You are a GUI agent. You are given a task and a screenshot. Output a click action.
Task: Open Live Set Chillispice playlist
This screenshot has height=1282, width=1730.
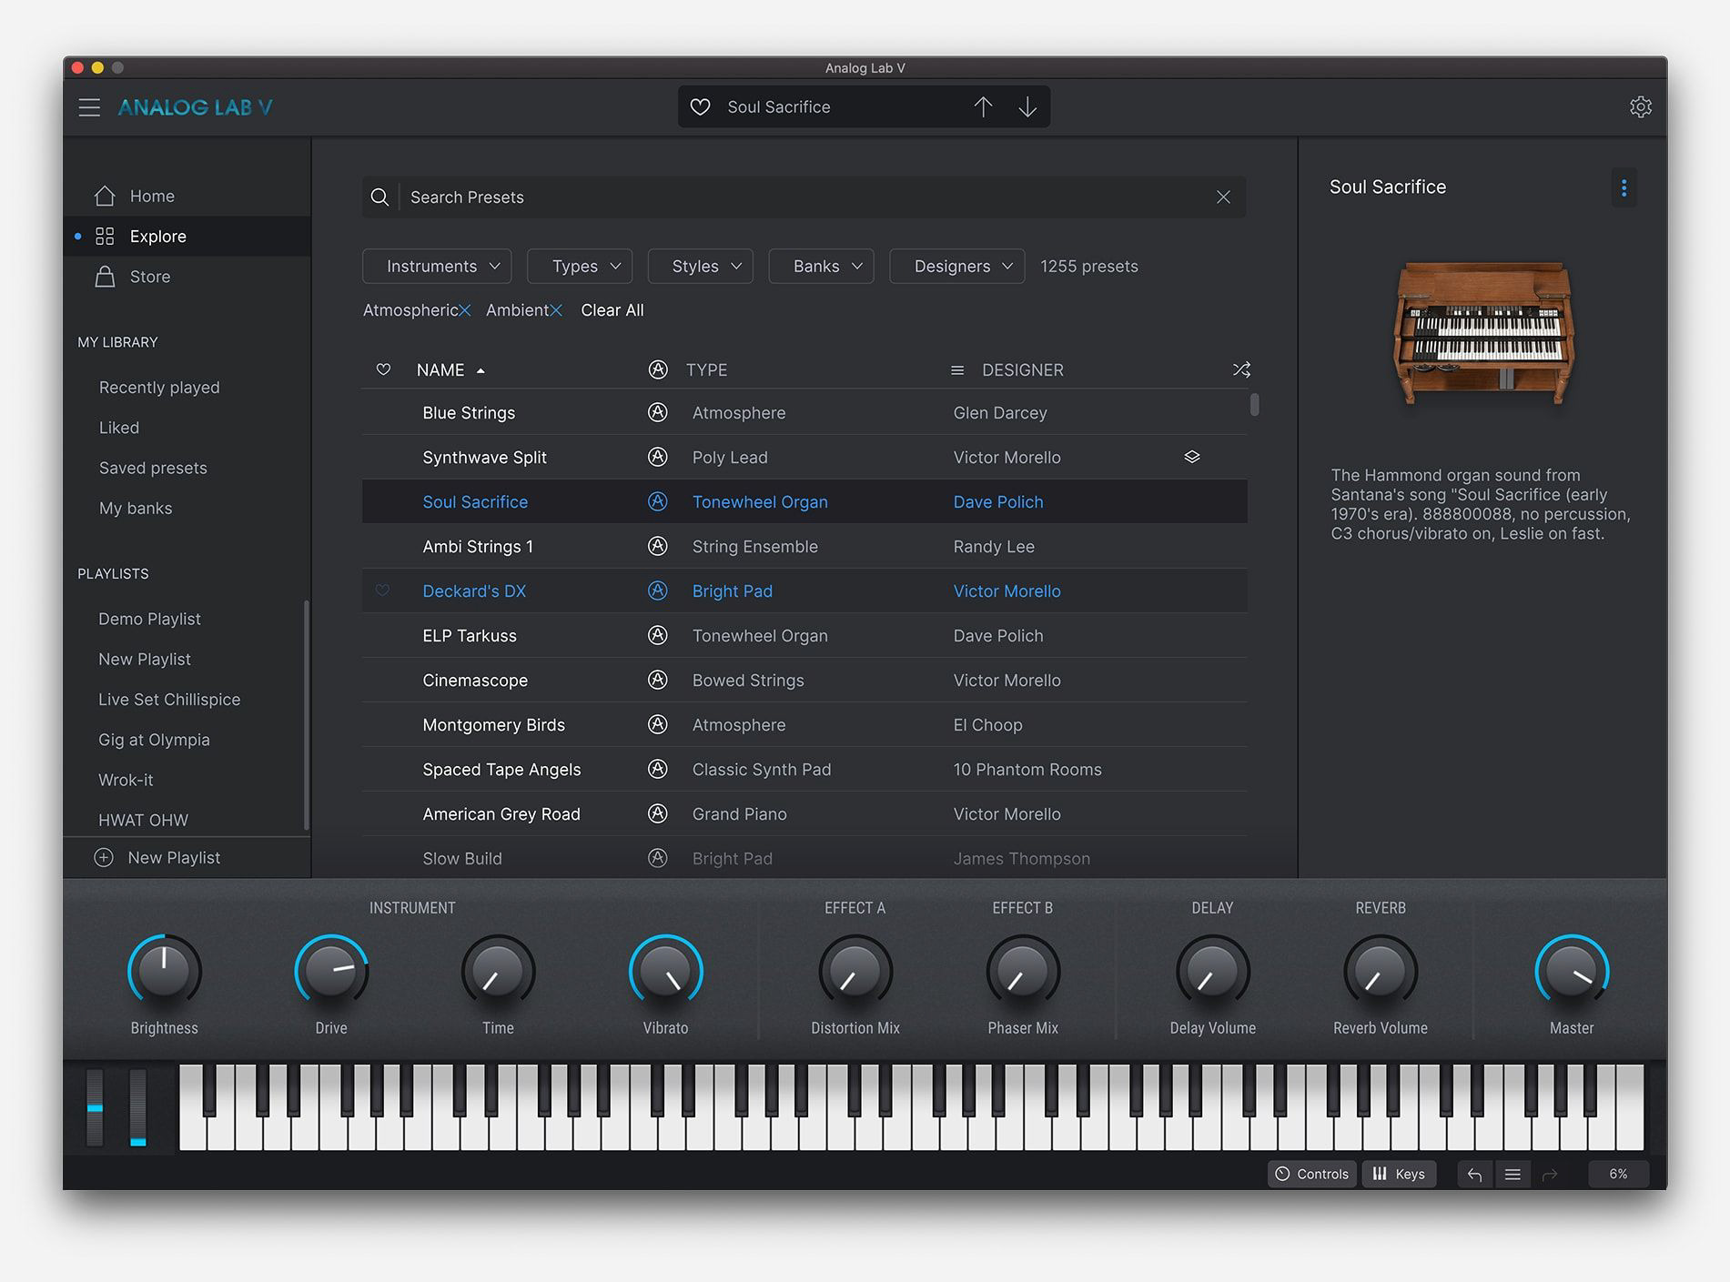click(169, 700)
